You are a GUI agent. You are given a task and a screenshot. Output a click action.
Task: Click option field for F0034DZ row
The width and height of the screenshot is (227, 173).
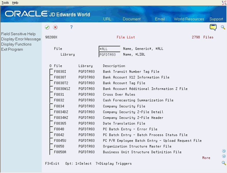pyautogui.click(x=51, y=112)
